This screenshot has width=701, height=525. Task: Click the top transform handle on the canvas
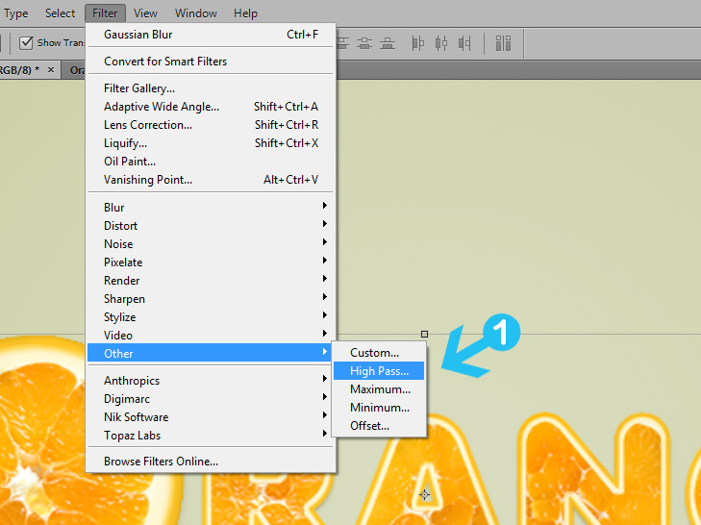pos(425,334)
